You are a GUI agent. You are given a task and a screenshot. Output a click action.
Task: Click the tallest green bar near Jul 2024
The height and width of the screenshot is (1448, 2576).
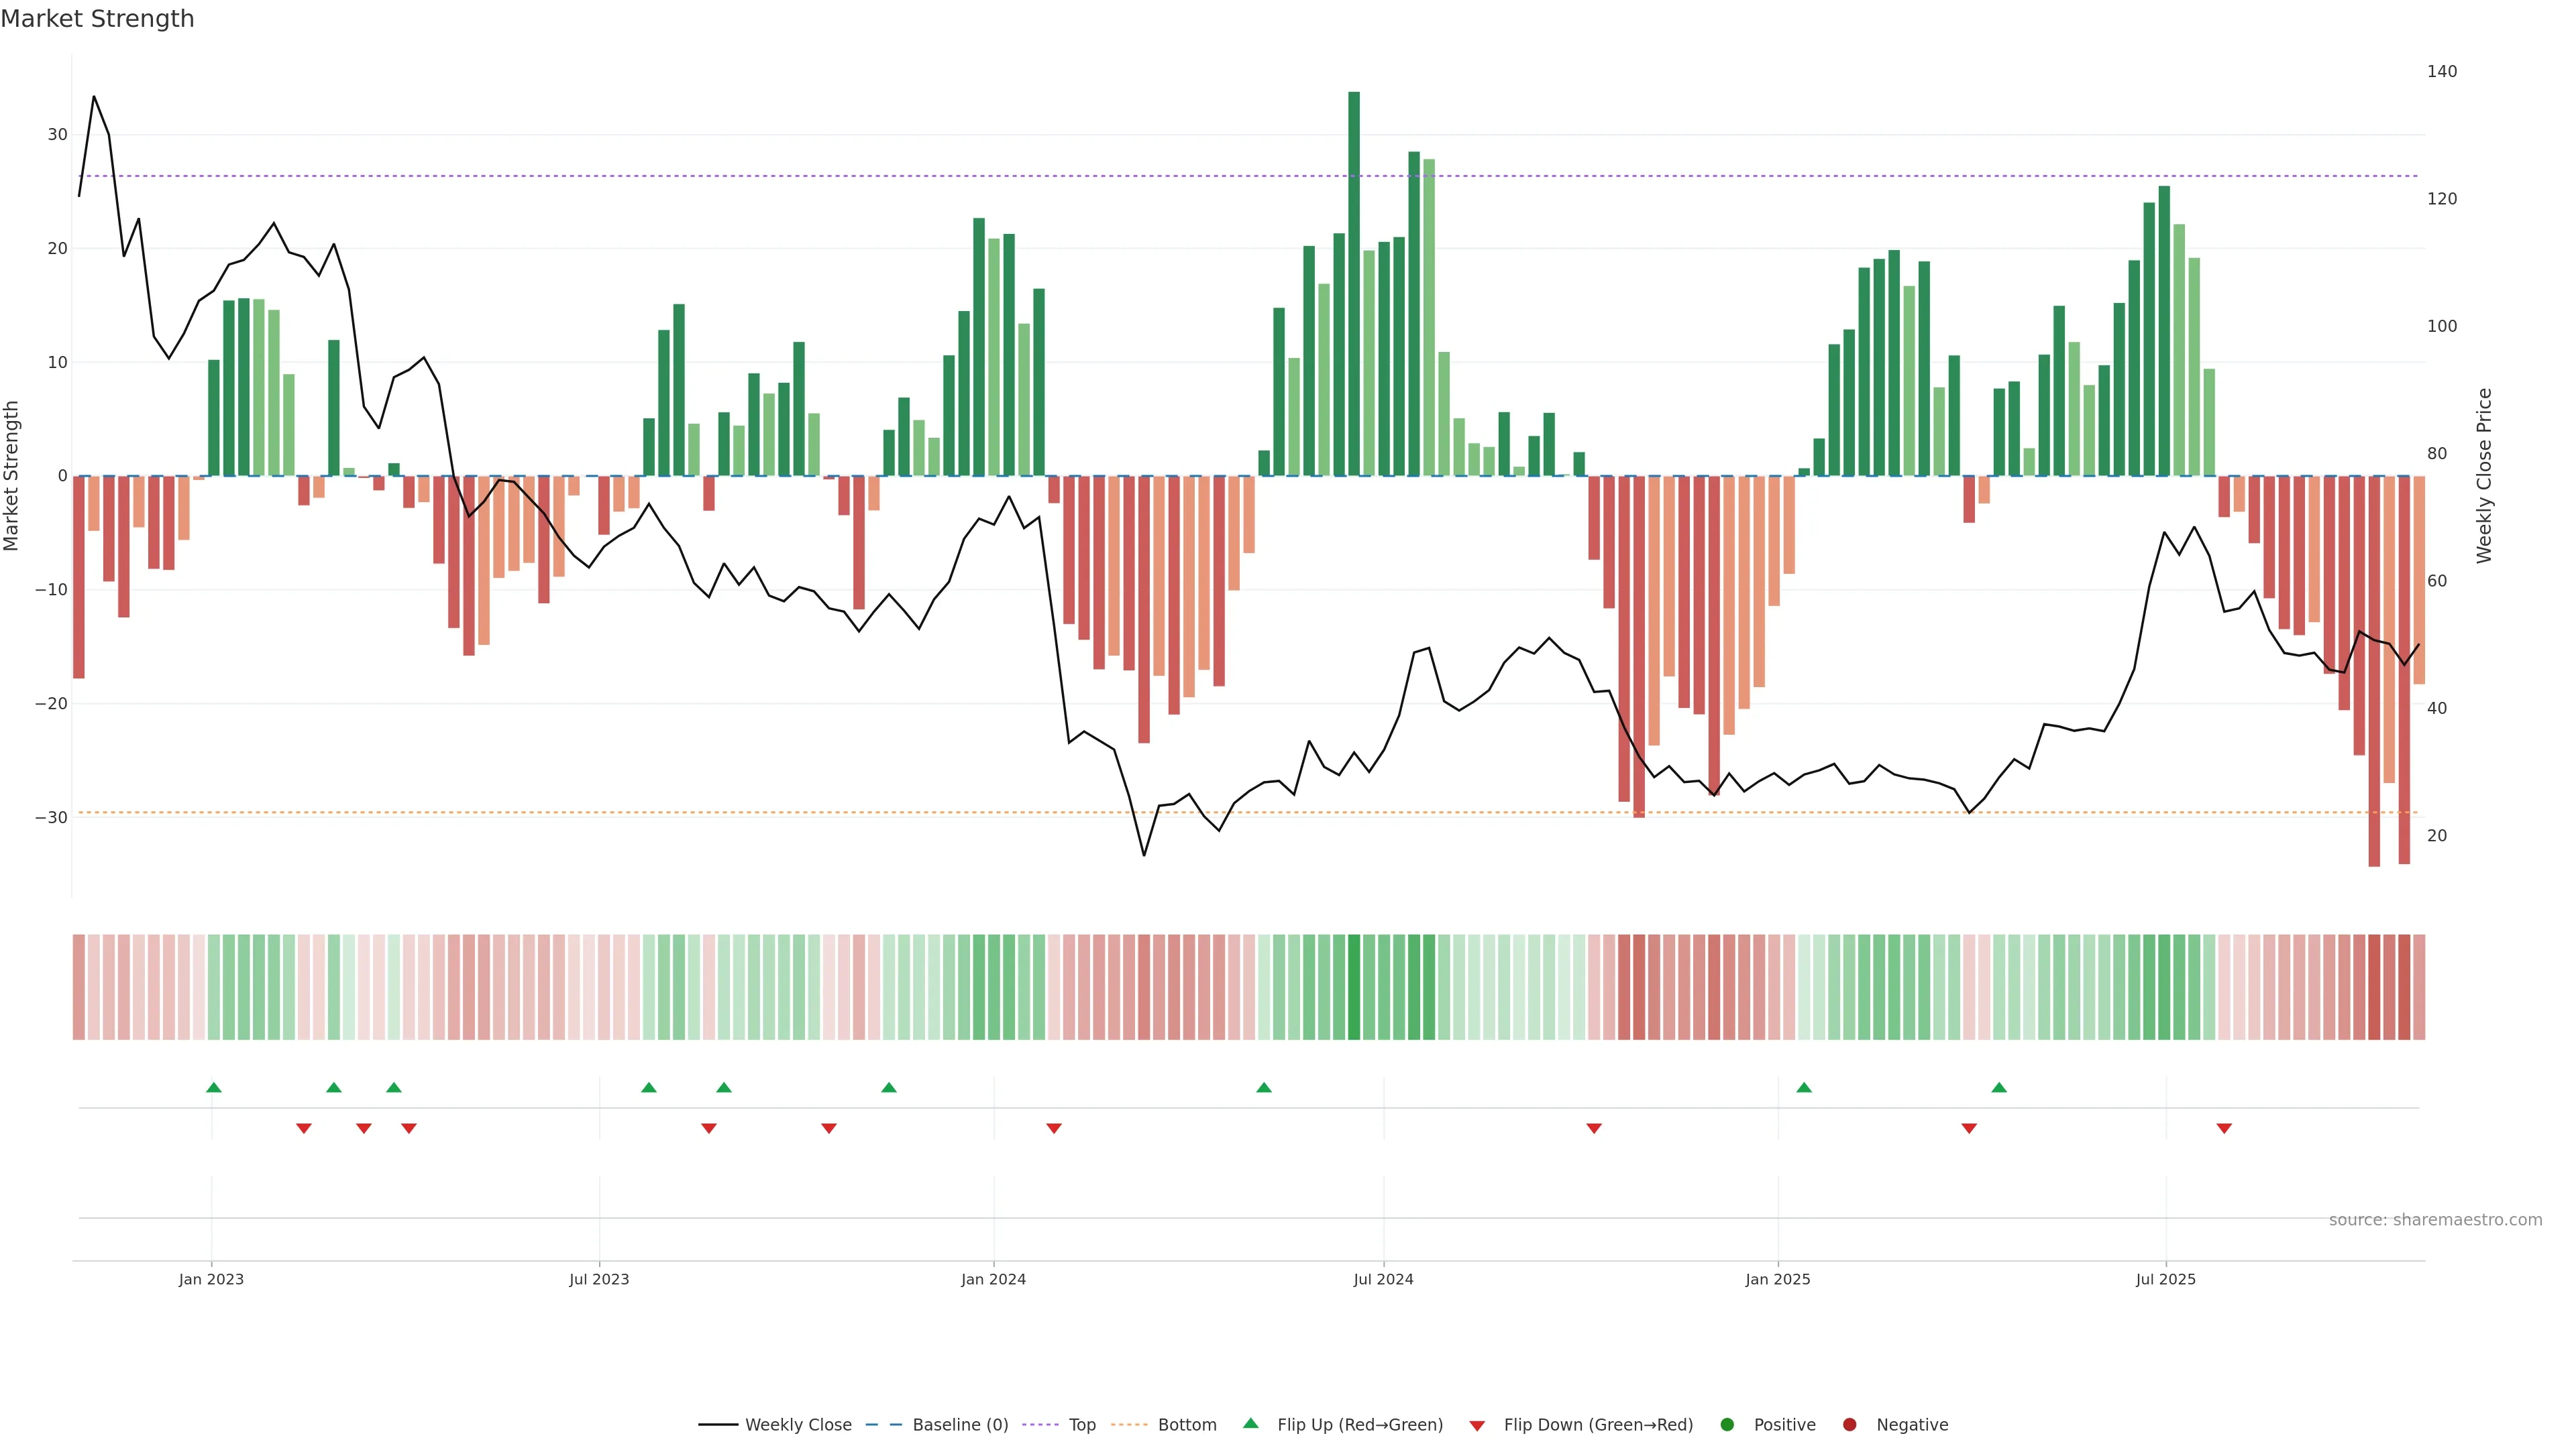1354,283
